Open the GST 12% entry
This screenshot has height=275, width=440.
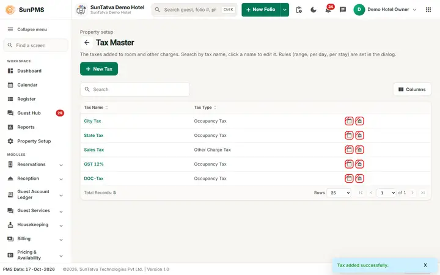click(94, 164)
